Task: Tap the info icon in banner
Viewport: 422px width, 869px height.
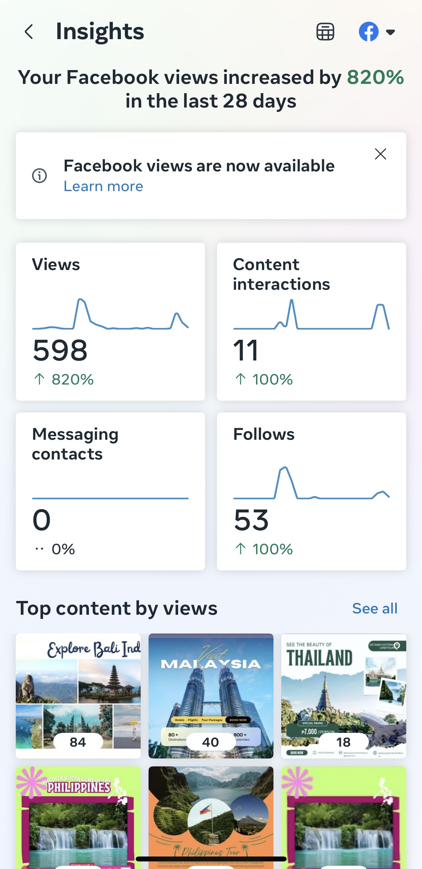Action: pyautogui.click(x=39, y=176)
